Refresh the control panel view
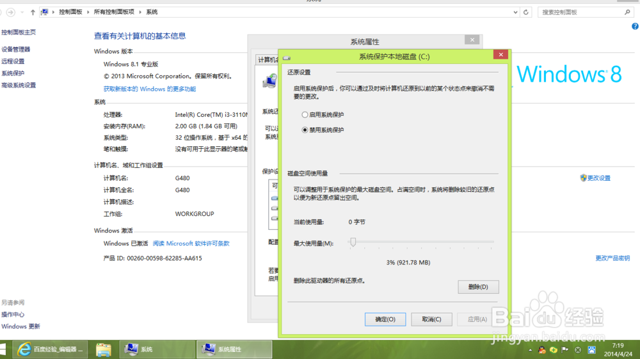640x359 pixels. tap(525, 12)
